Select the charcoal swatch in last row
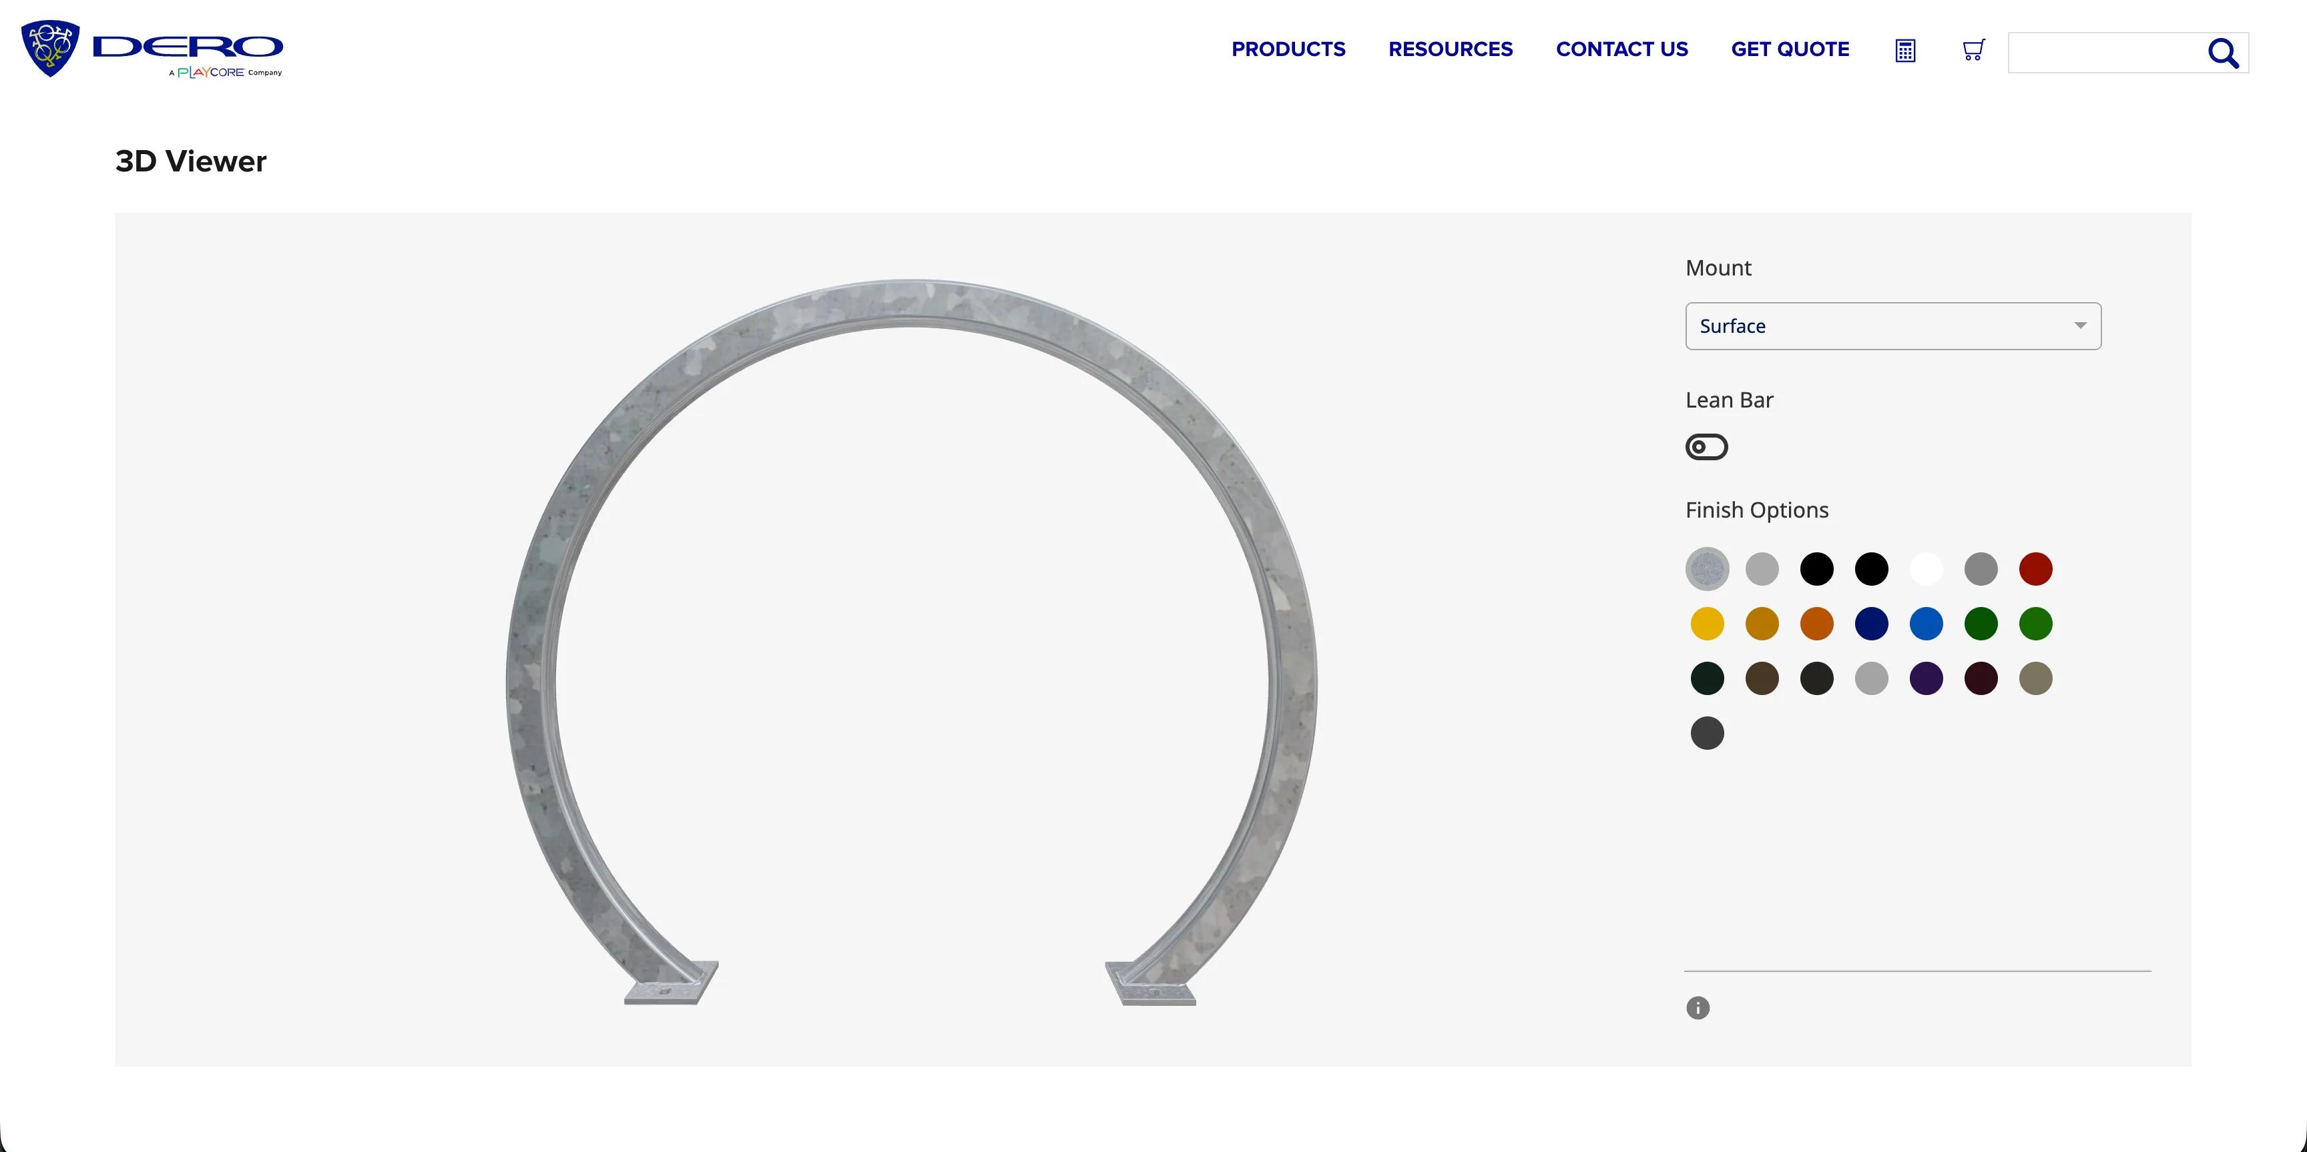The height and width of the screenshot is (1152, 2307). click(1707, 732)
